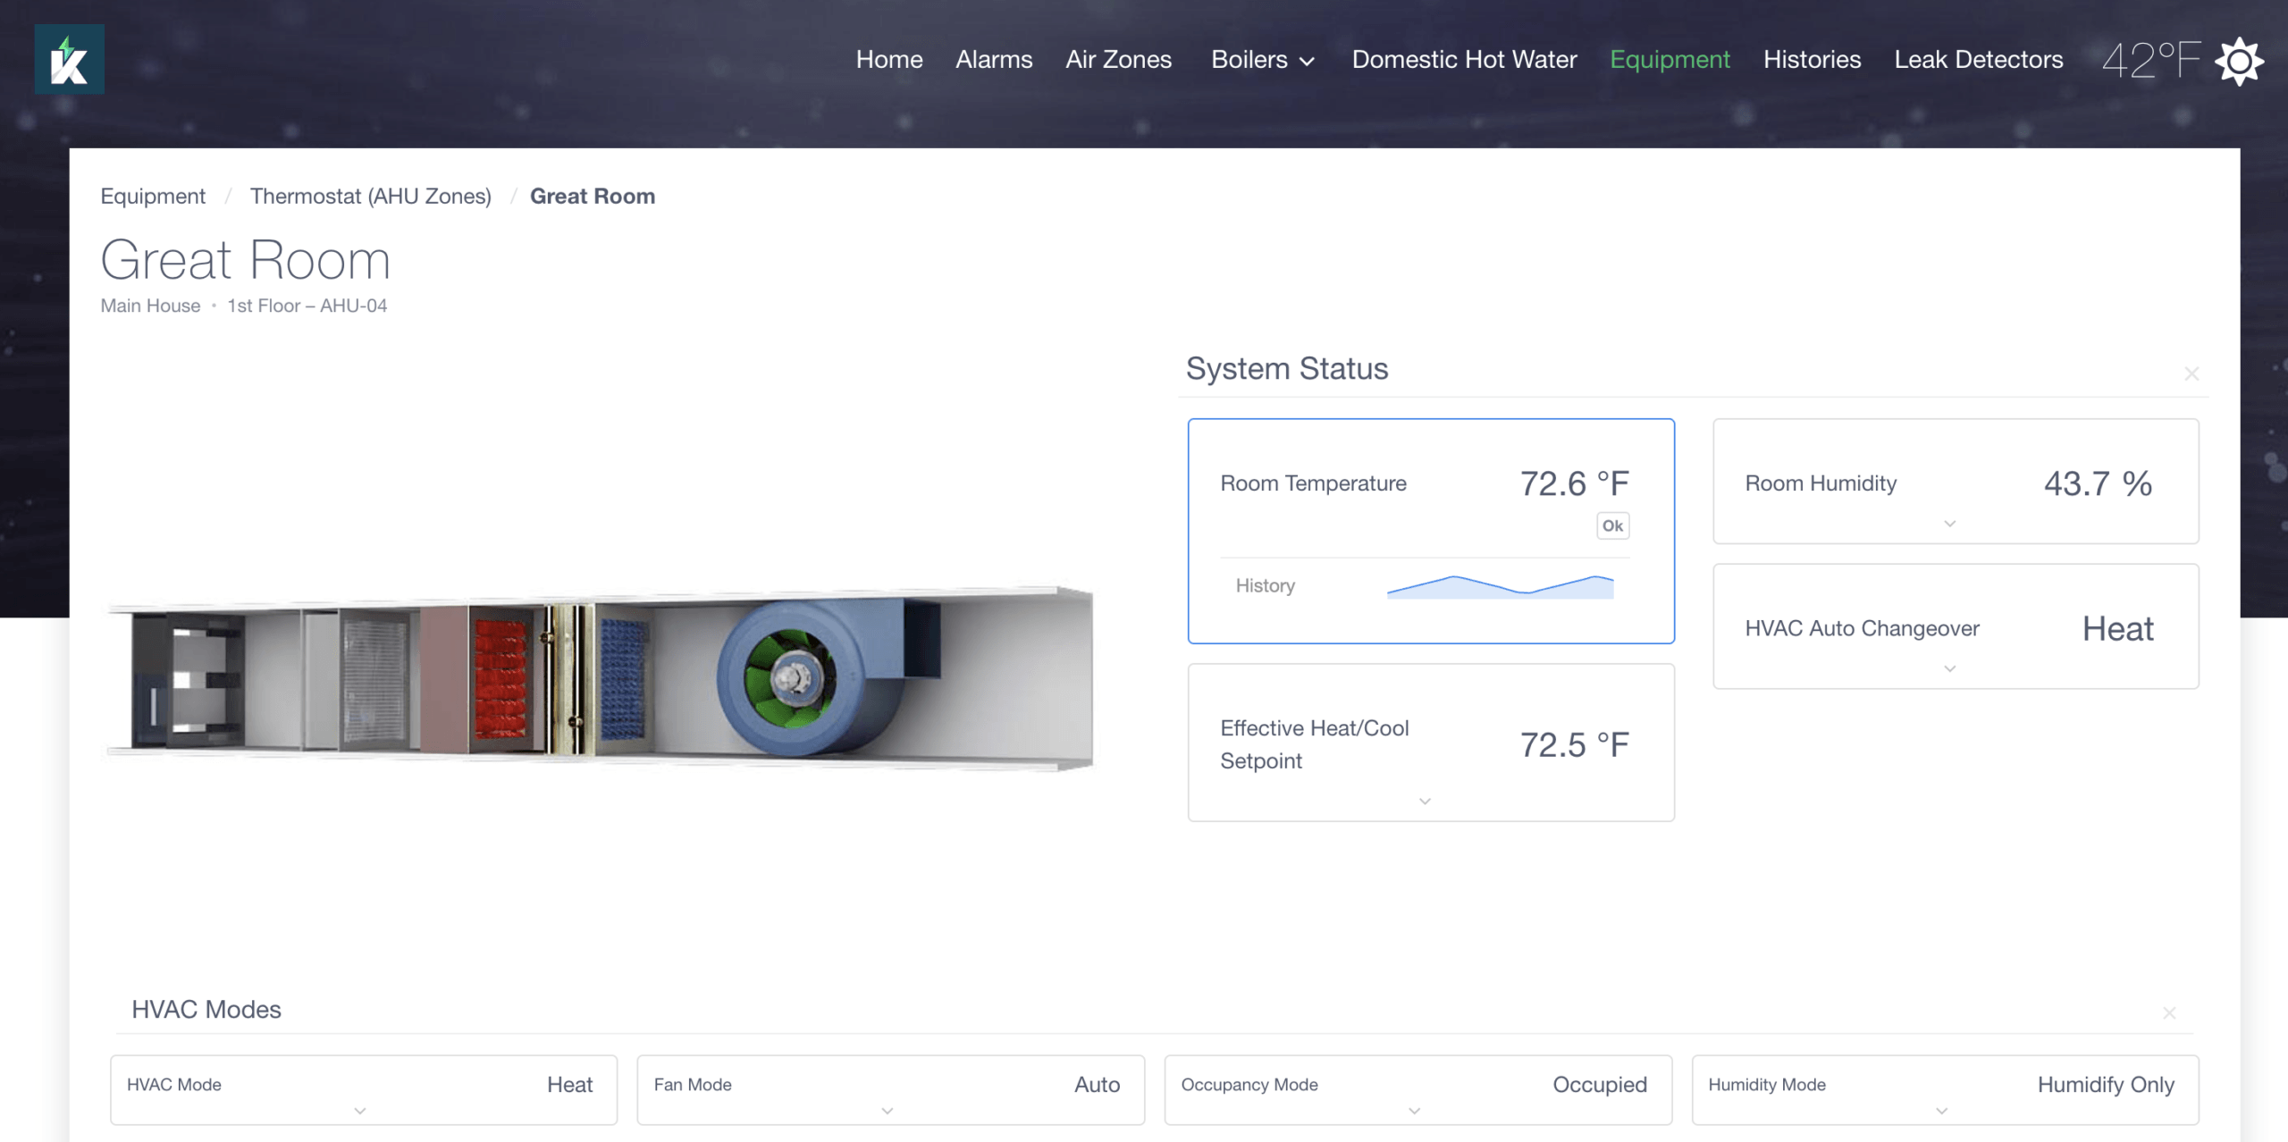The height and width of the screenshot is (1142, 2288).
Task: Click the Ok status badge
Action: (1611, 525)
